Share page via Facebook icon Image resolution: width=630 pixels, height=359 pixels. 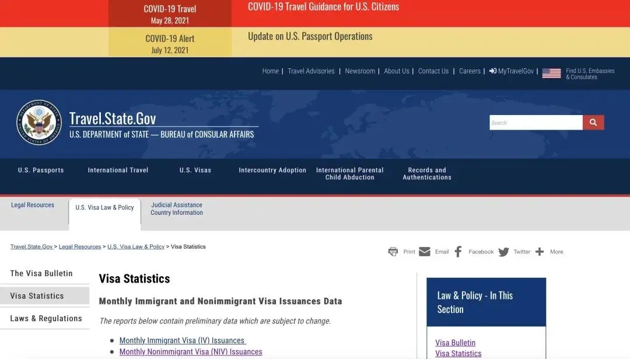coord(459,252)
